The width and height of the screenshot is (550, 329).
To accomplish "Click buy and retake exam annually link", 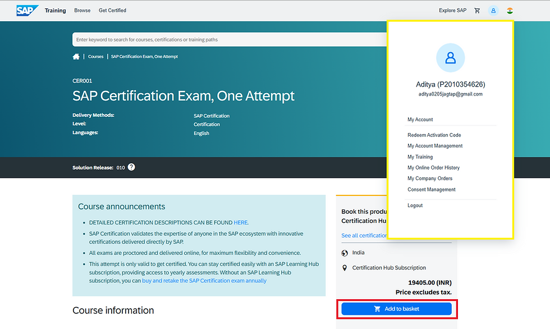I will coord(204,281).
